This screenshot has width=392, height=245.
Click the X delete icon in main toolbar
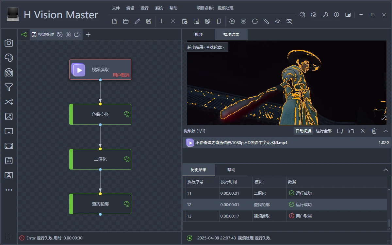tap(173, 21)
